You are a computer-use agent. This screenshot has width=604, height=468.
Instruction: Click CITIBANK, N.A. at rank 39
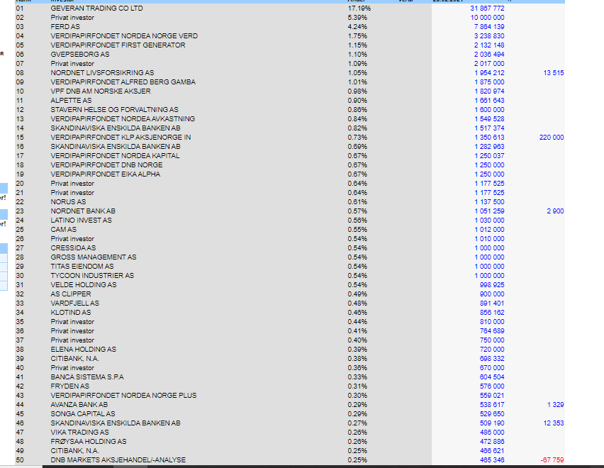[74, 360]
